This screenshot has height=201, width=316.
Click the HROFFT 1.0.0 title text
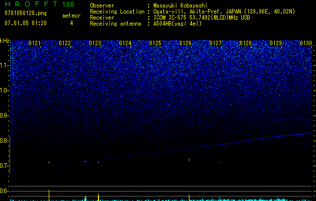(x=39, y=4)
